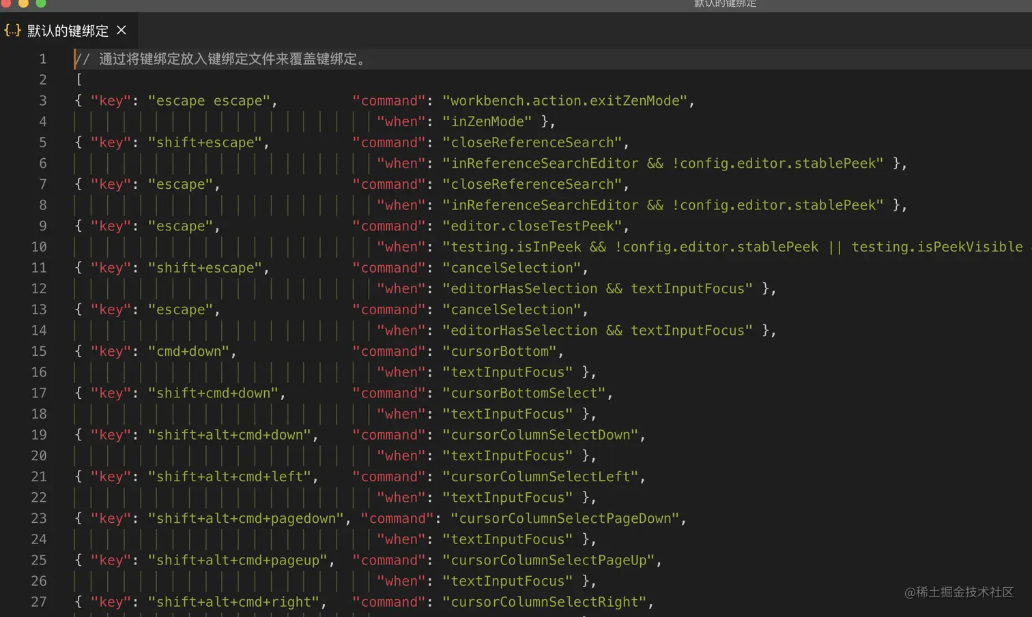The image size is (1032, 617).
Task: Click "cancelSelection" on line 13
Action: pos(511,310)
